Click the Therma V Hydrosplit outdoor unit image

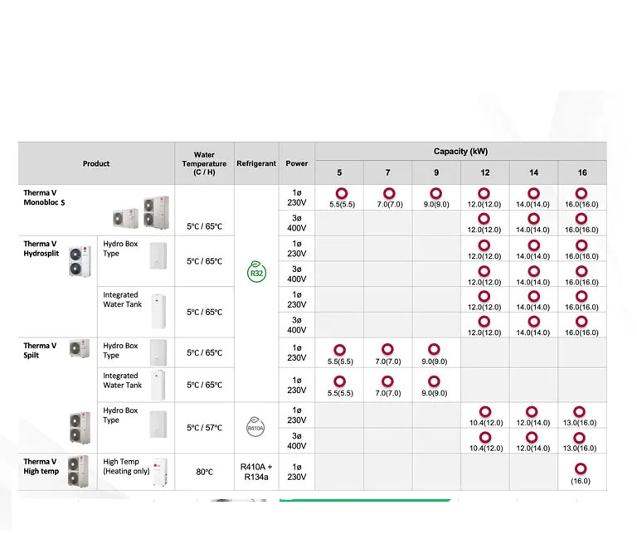(81, 261)
